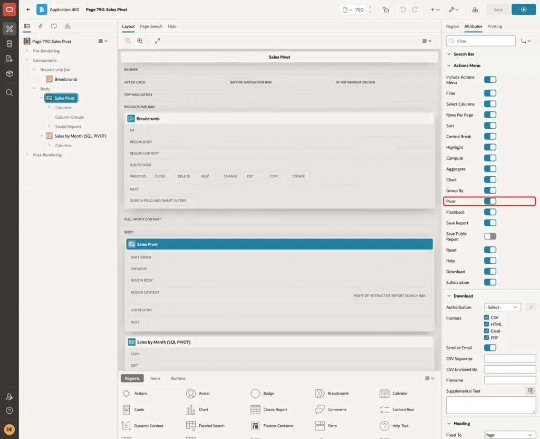This screenshot has width=540, height=439.
Task: Expand the Saved Reports tree node
Action: pyautogui.click(x=49, y=127)
